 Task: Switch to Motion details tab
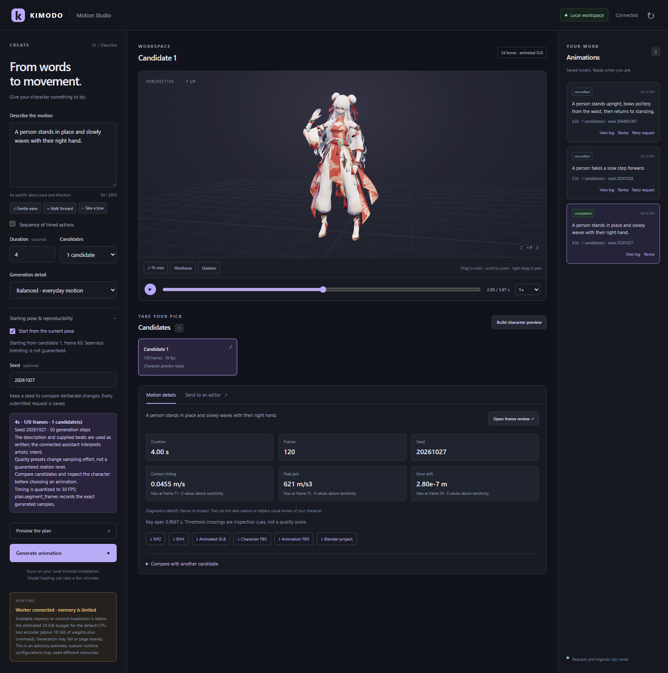click(161, 395)
